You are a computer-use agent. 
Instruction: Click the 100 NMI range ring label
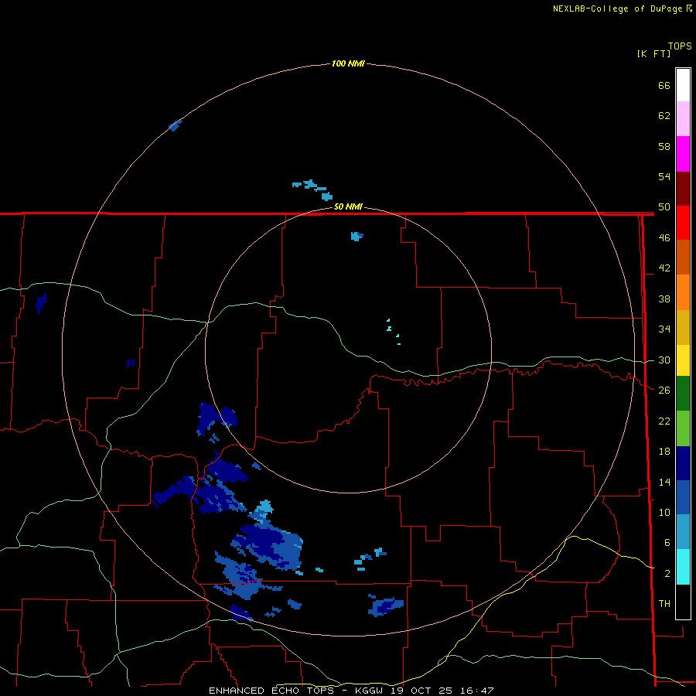(x=348, y=63)
